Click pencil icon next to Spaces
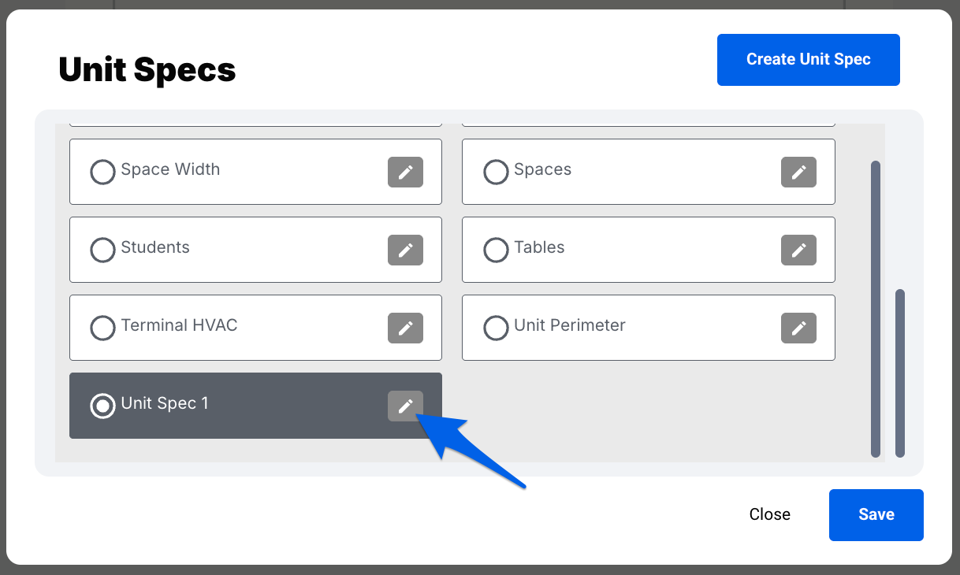Image resolution: width=960 pixels, height=575 pixels. click(x=798, y=172)
